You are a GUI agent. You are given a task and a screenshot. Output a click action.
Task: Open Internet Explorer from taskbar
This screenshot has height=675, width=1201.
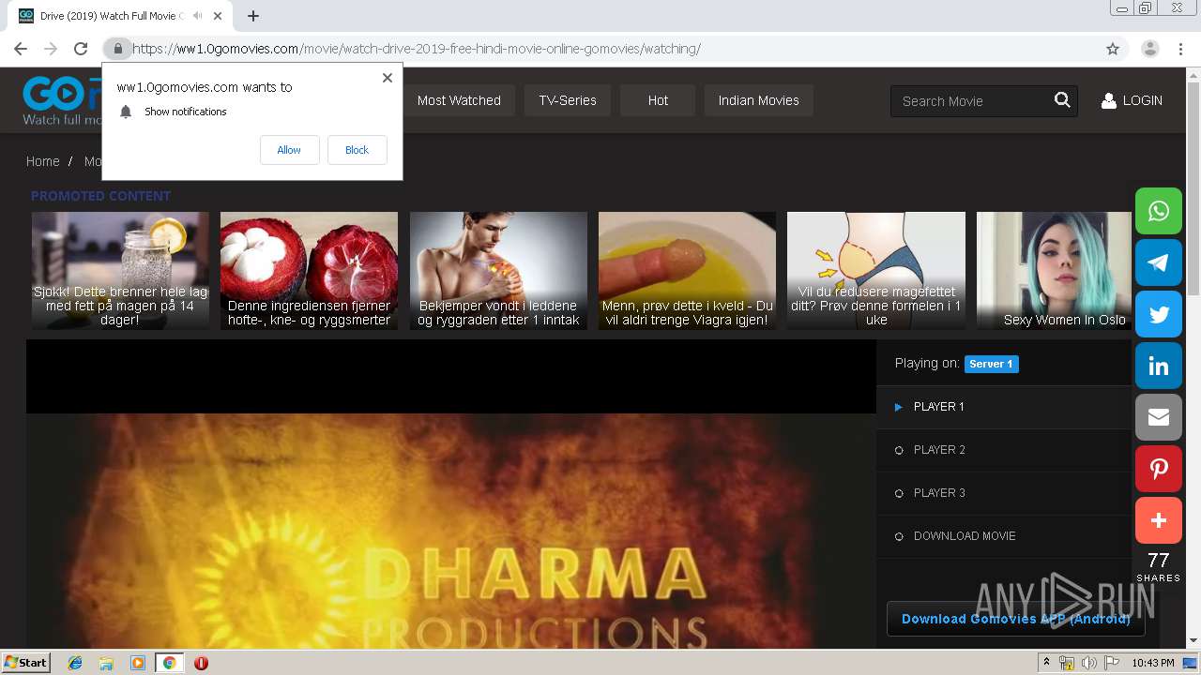pos(75,663)
